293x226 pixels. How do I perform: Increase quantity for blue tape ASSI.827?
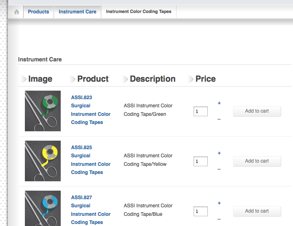[219, 203]
